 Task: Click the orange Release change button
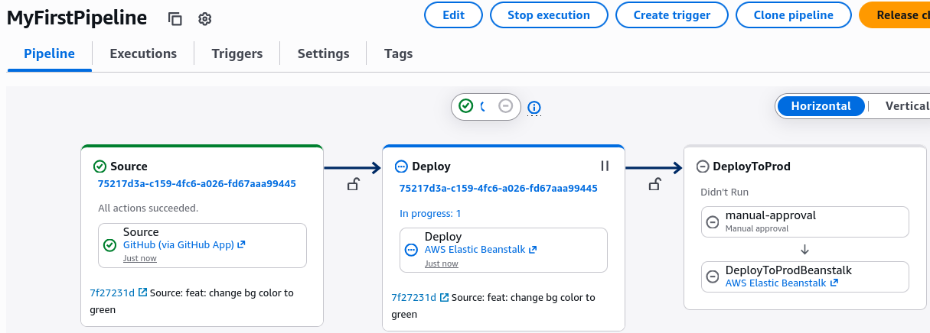pos(894,15)
